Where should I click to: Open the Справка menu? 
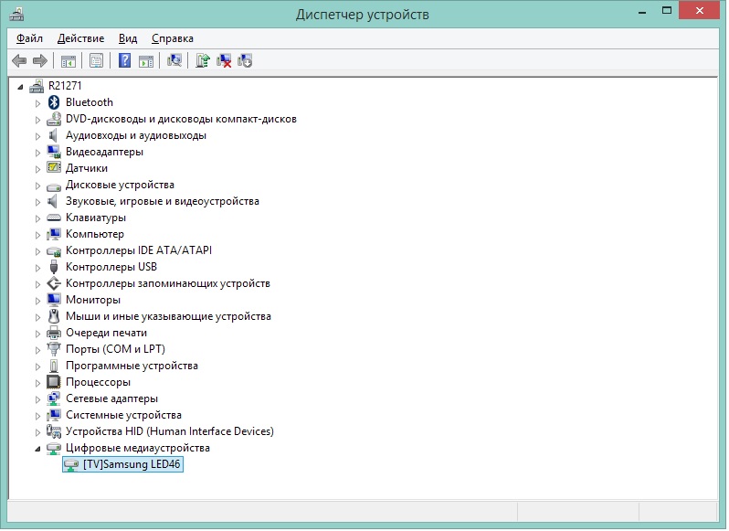pos(172,38)
